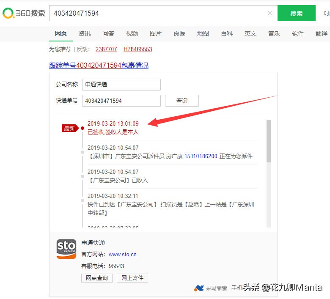Click the timestamp 2019-03-20 10:32:11
The width and height of the screenshot is (330, 299).
(113, 196)
